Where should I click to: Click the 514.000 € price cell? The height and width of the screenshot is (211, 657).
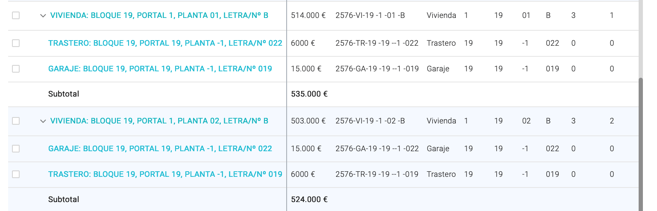click(308, 15)
